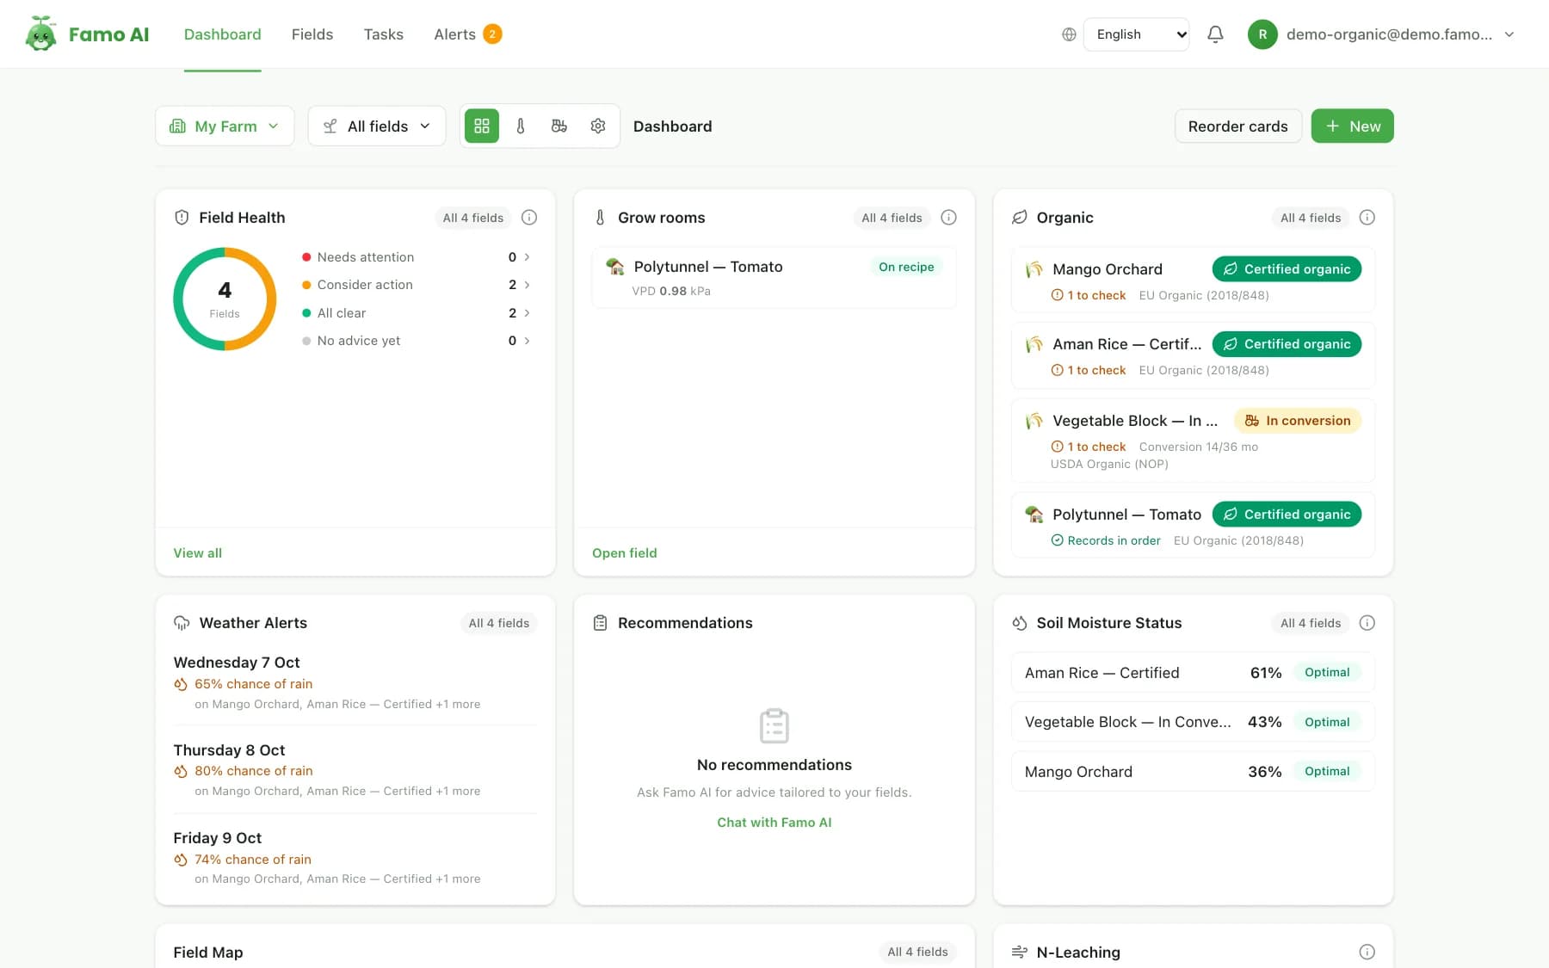Go to the Fields tab
Image resolution: width=1549 pixels, height=968 pixels.
312,34
